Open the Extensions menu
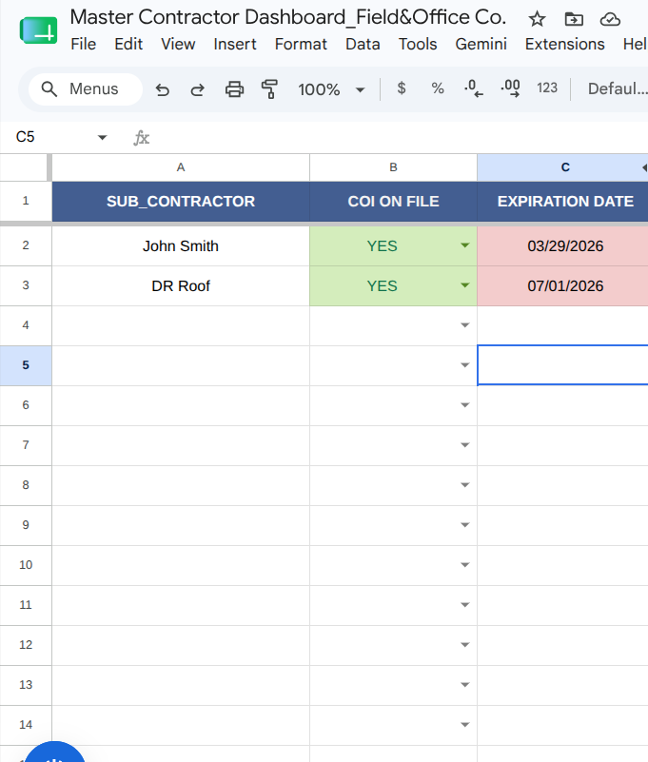This screenshot has width=648, height=762. coord(565,44)
